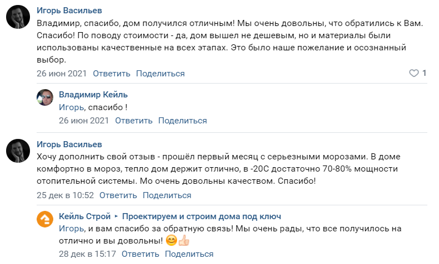Reply to the first 26 июн 2021 comment
Image resolution: width=439 pixels, height=264 pixels.
click(x=112, y=74)
